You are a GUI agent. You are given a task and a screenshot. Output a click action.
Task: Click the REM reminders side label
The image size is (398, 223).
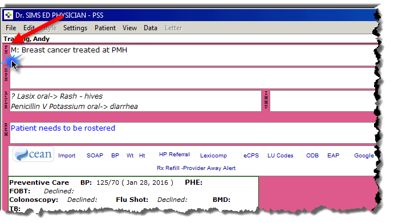click(x=6, y=129)
